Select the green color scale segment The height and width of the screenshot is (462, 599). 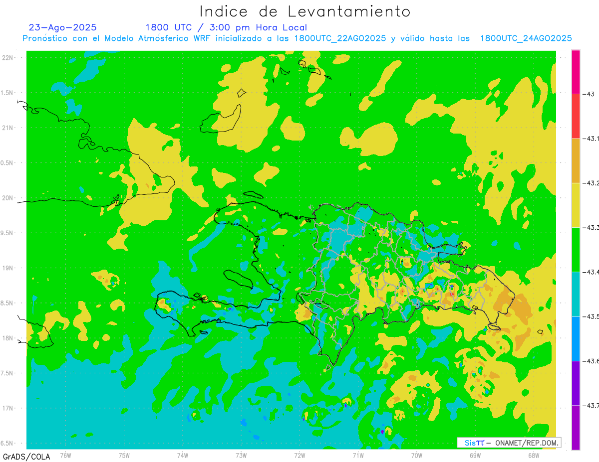pos(576,249)
